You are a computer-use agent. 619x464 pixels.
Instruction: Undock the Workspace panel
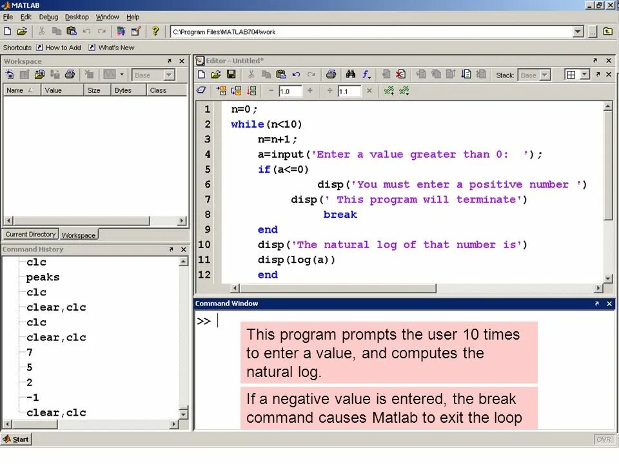coord(170,61)
